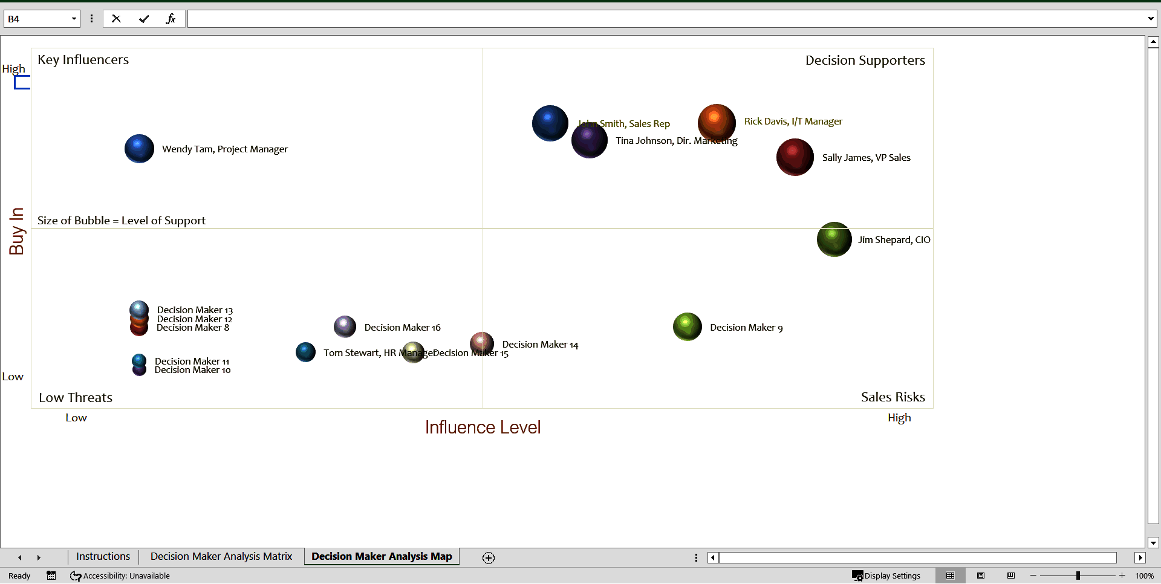Click the Enter checkmark in formula bar
This screenshot has width=1161, height=584.
[144, 18]
